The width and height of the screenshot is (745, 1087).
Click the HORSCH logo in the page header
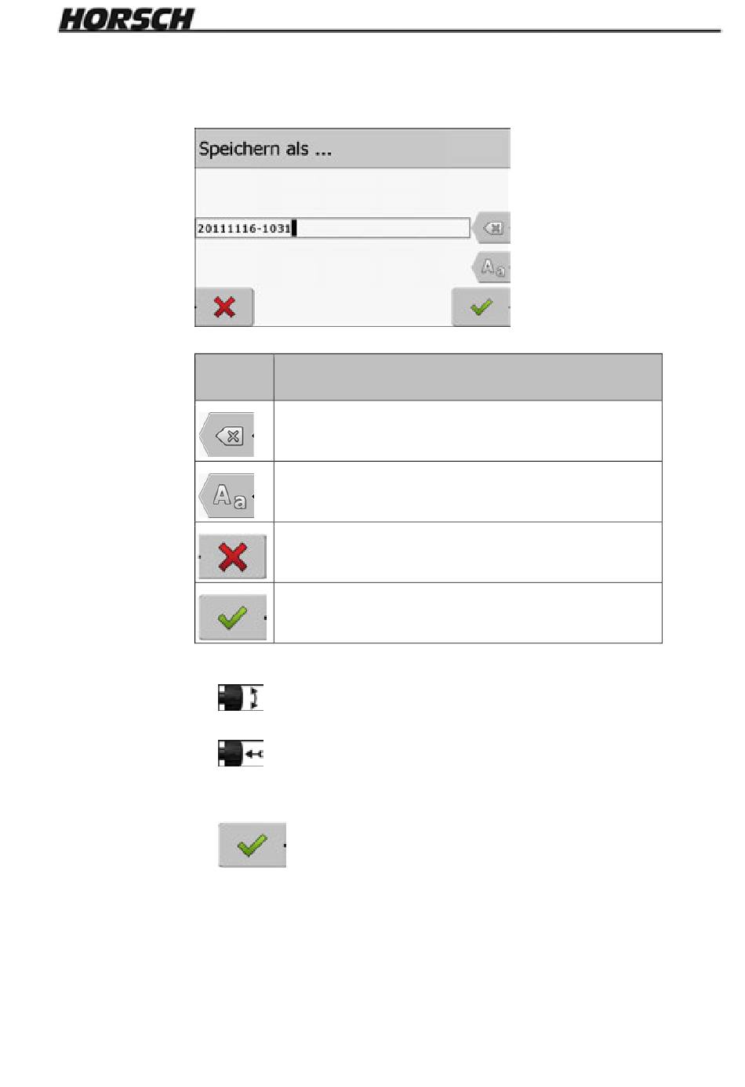127,19
